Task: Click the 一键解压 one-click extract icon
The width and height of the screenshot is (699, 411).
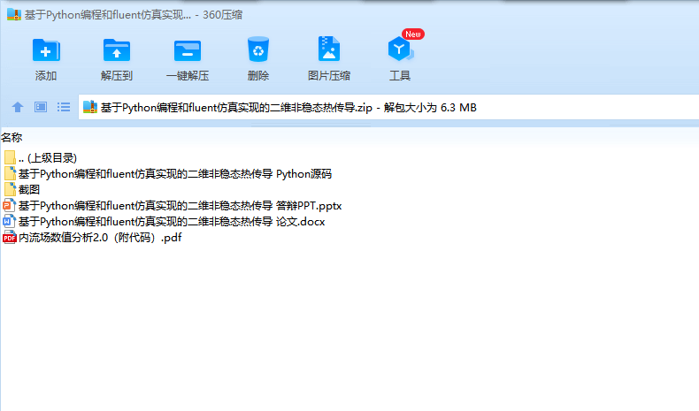Action: tap(188, 50)
